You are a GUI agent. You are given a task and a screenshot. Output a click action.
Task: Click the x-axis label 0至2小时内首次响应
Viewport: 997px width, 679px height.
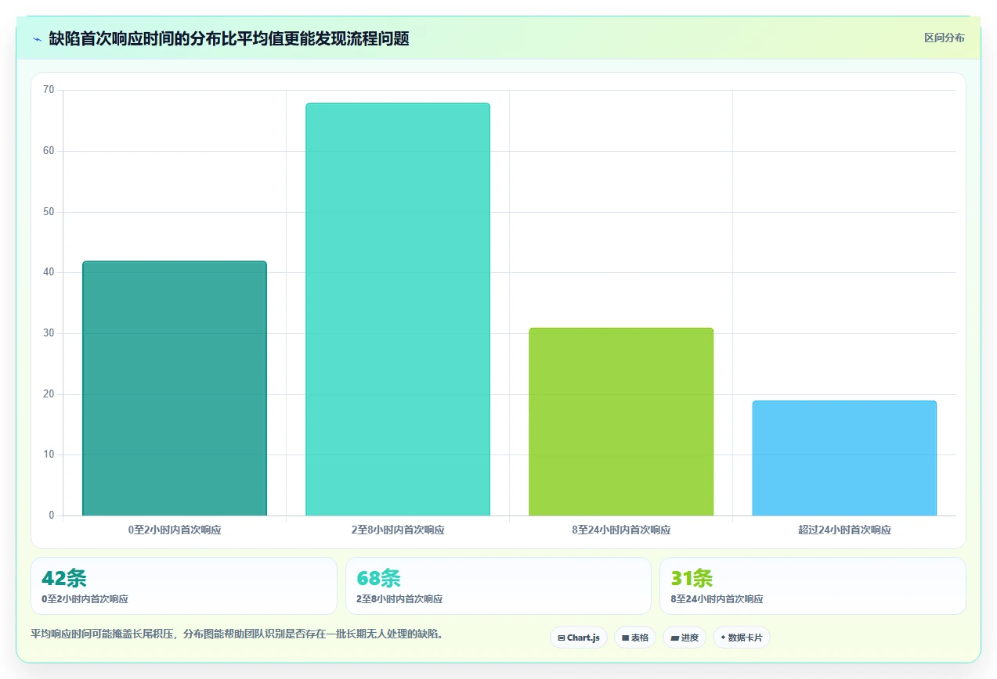click(175, 530)
